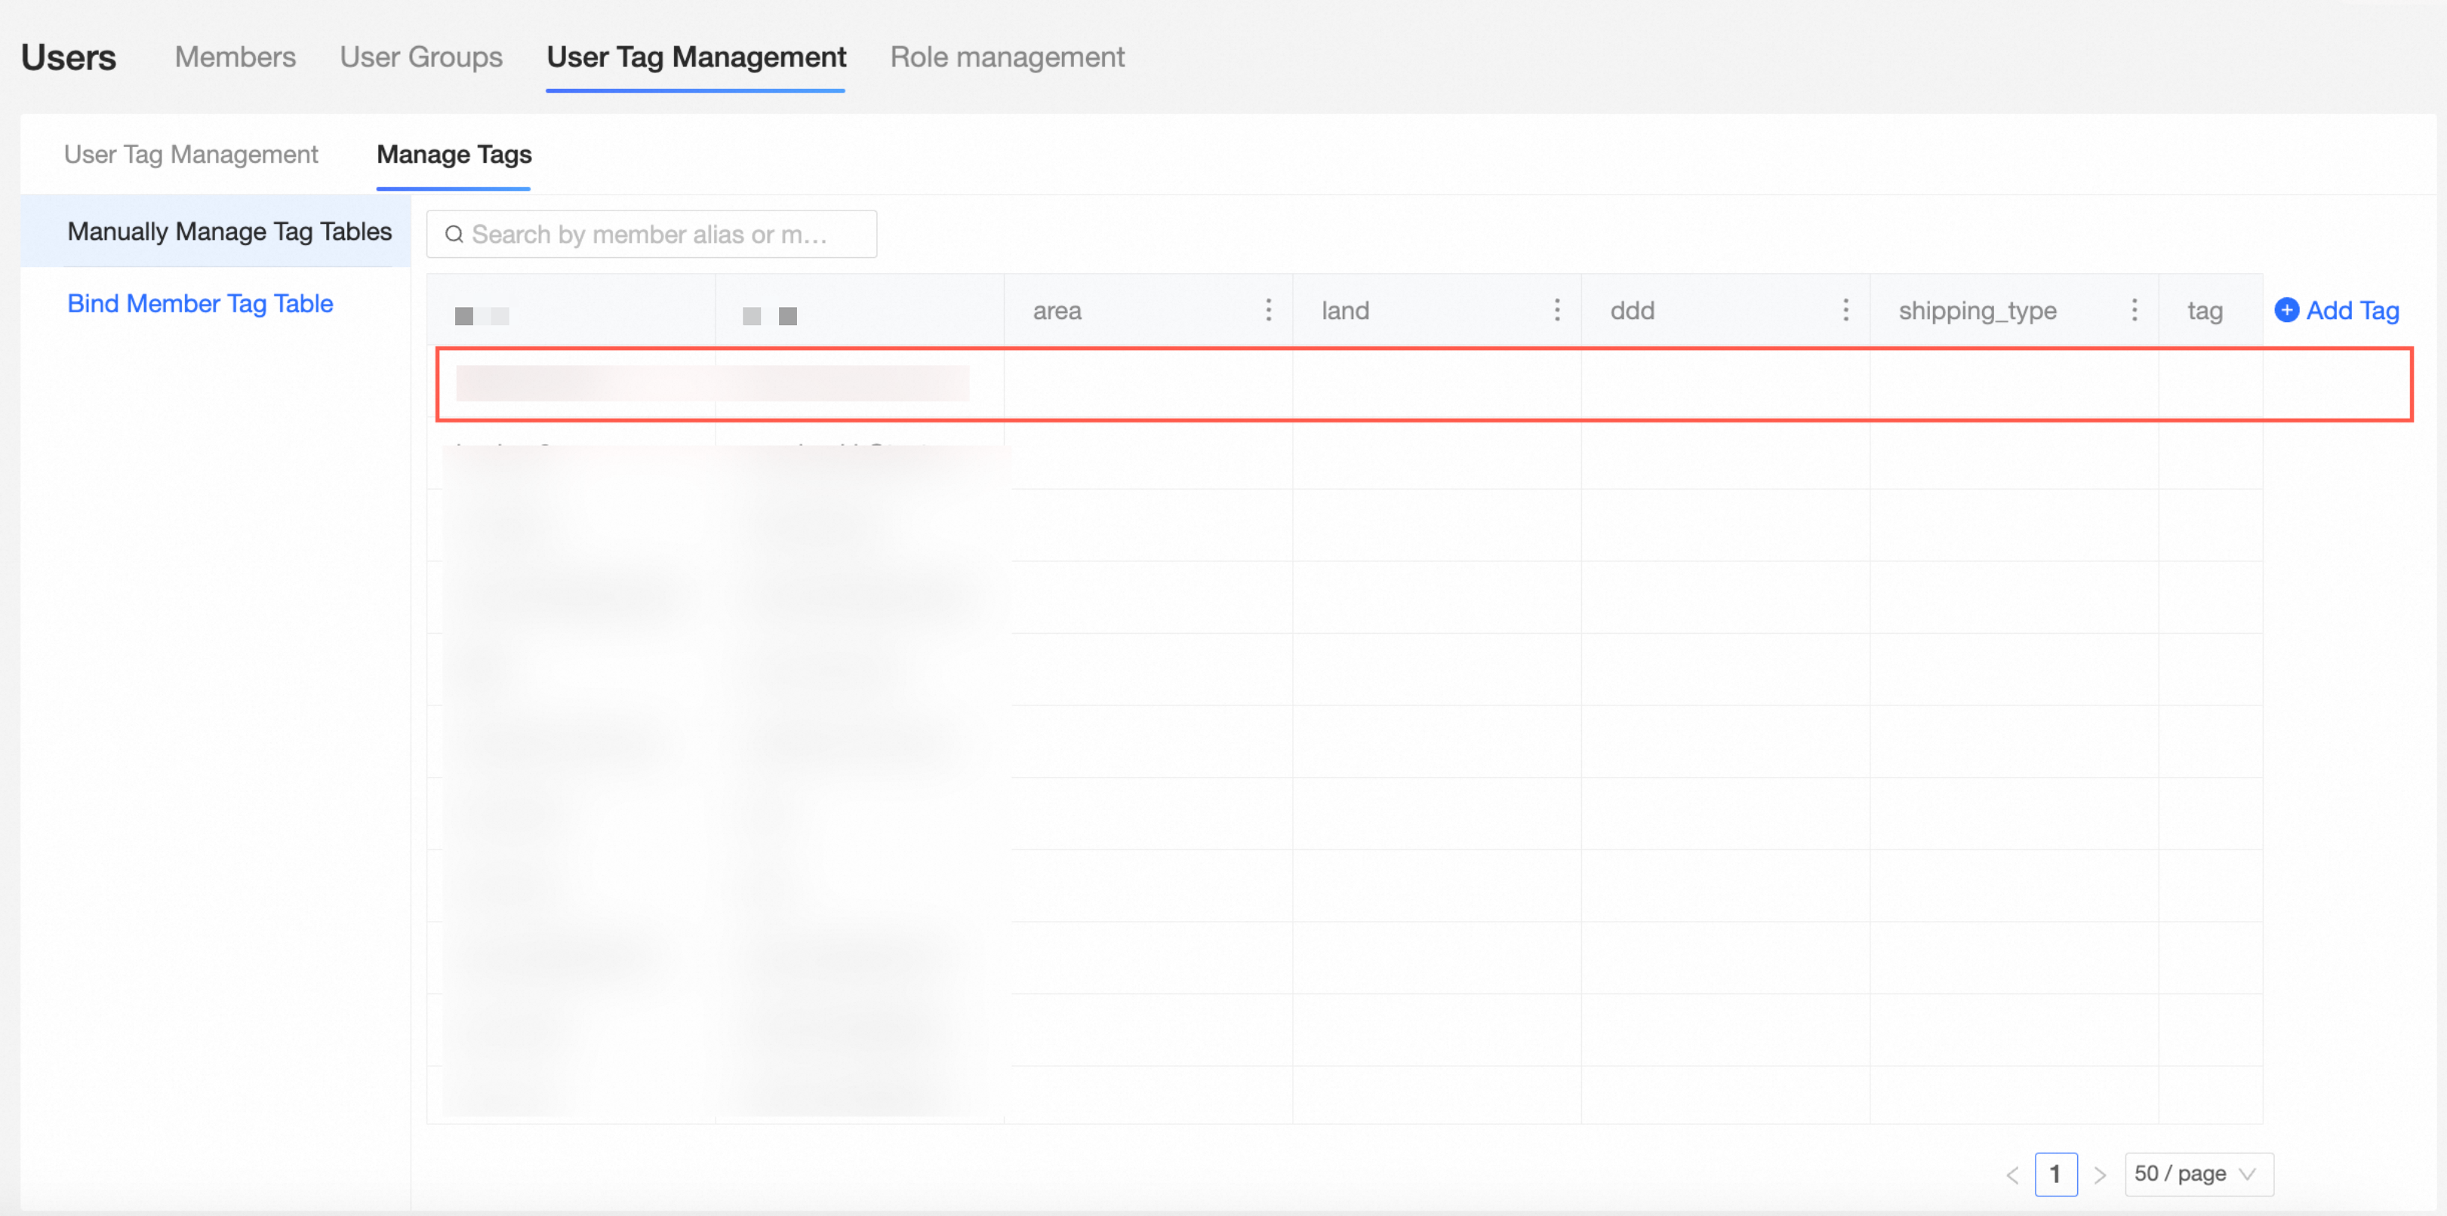The image size is (2447, 1216).
Task: Click the plus icon beside Add Tag
Action: 2286,310
